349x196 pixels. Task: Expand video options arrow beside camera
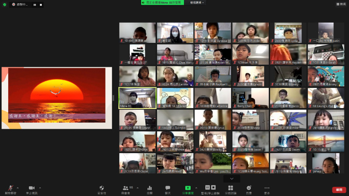coord(40,188)
